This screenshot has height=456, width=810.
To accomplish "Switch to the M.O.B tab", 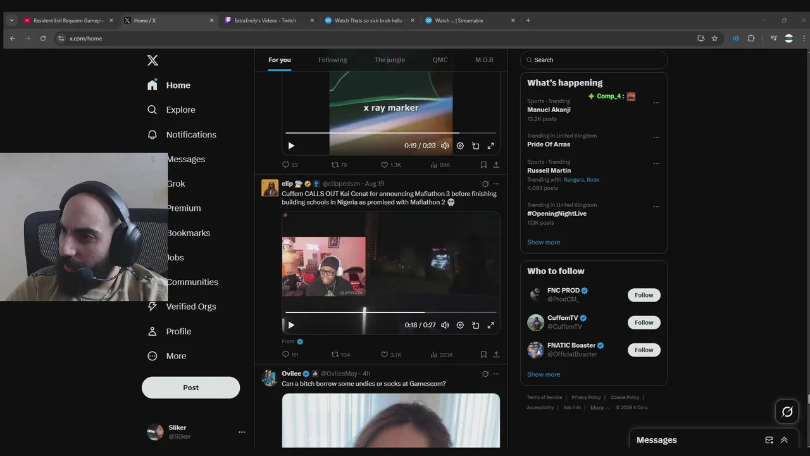I will pos(484,60).
